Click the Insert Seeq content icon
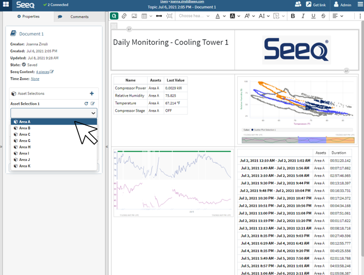The image size is (364, 275). point(114,16)
